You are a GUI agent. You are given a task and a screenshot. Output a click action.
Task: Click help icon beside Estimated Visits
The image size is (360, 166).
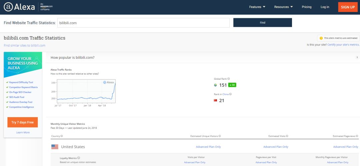pyautogui.click(x=287, y=136)
